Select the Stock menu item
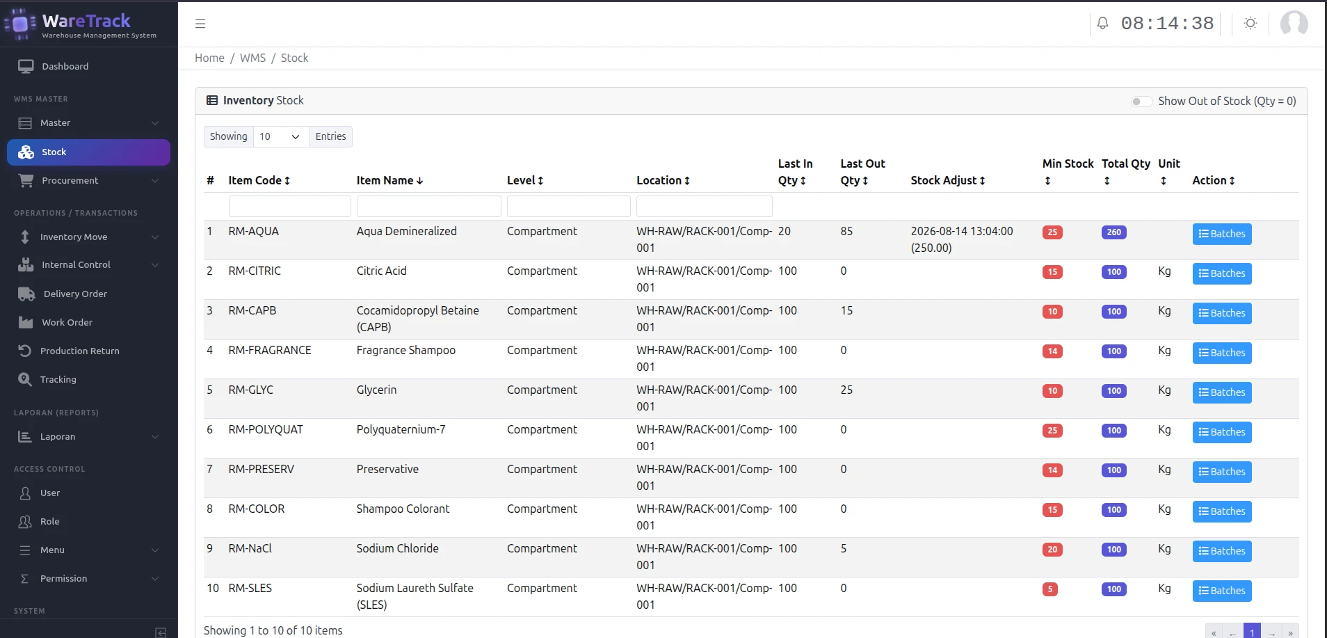Image resolution: width=1327 pixels, height=638 pixels. click(x=88, y=152)
